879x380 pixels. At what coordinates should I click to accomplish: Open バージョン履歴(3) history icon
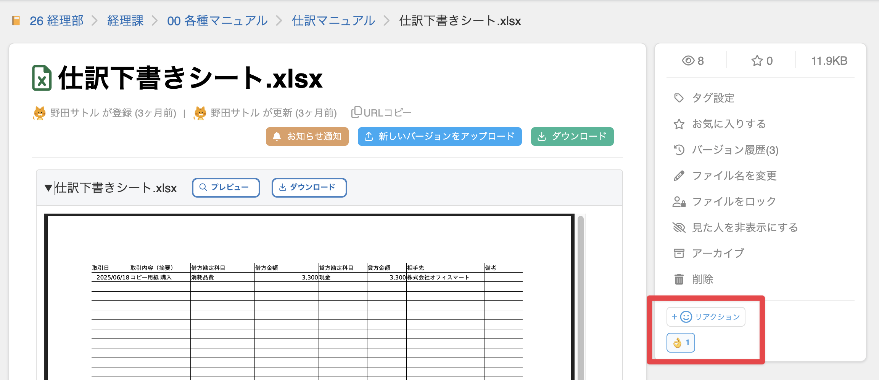pyautogui.click(x=679, y=150)
